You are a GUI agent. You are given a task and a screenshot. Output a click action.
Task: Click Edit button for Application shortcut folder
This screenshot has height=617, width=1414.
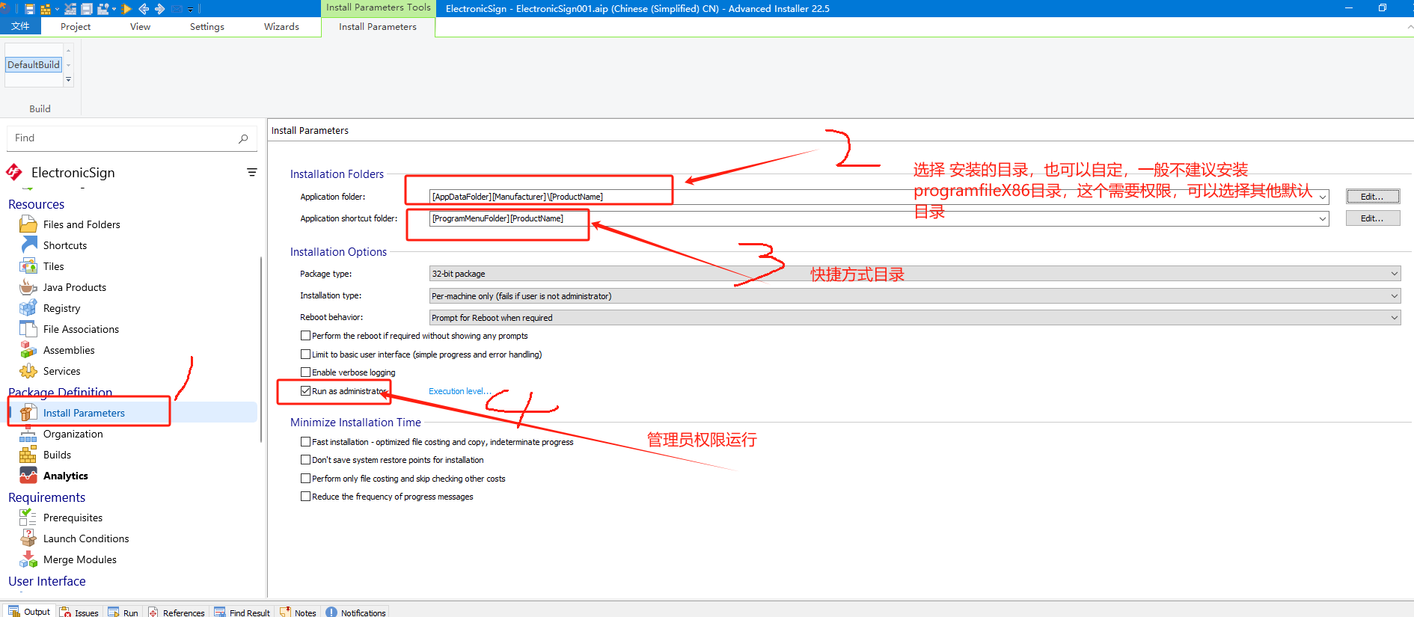1372,218
